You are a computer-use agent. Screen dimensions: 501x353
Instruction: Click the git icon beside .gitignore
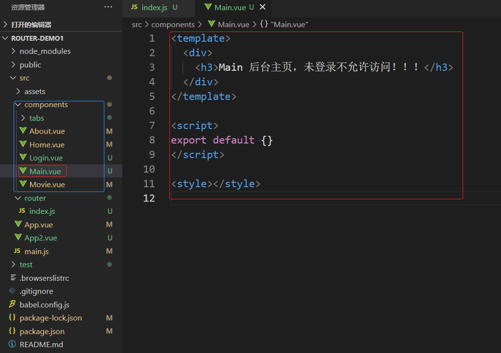point(12,291)
